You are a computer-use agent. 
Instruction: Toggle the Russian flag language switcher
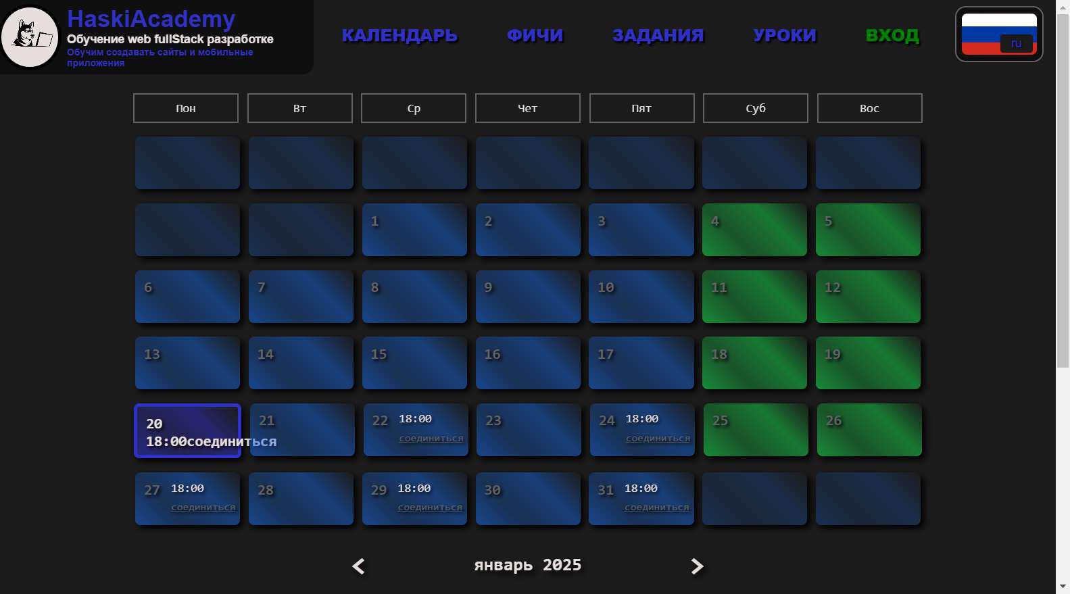(999, 34)
